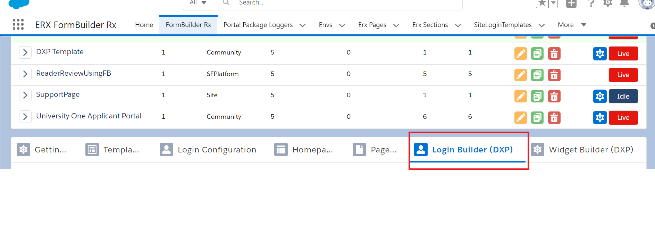The image size is (655, 225).
Task: Expand the University One Applicant Portal row
Action: coord(25,117)
